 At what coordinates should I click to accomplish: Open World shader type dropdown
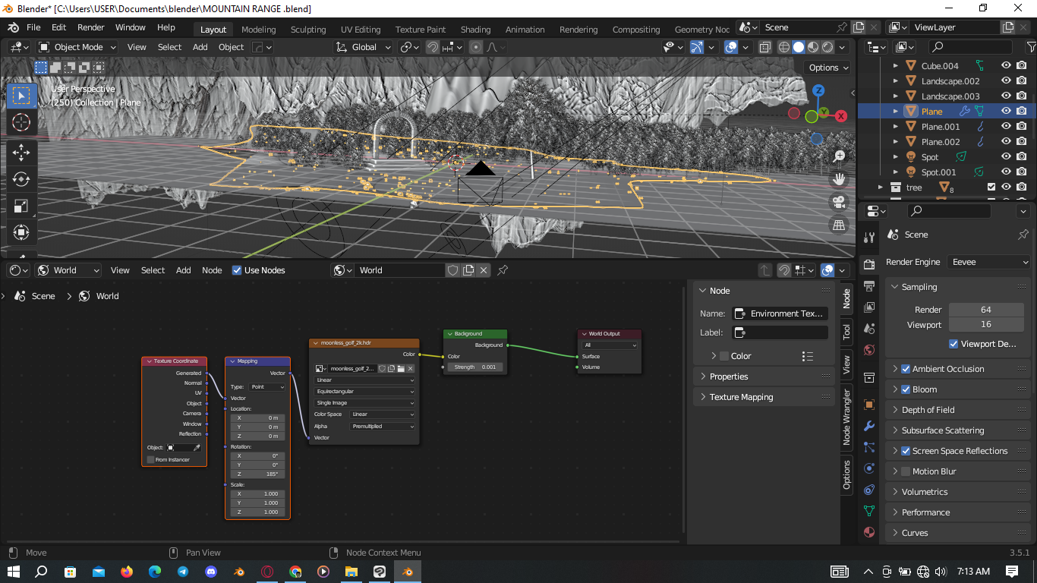(68, 270)
